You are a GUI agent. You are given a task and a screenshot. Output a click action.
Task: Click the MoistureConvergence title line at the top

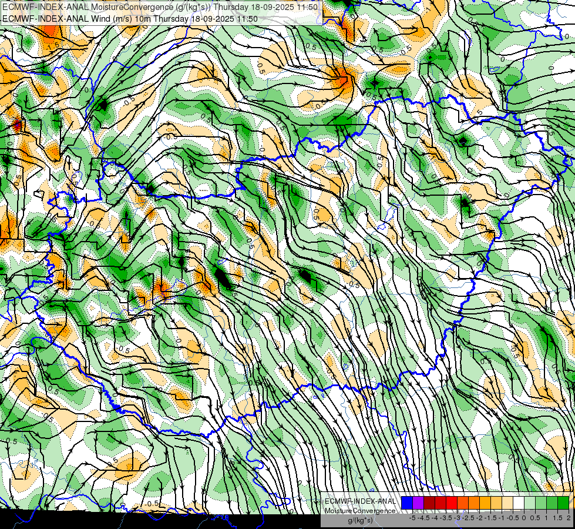(x=160, y=7)
